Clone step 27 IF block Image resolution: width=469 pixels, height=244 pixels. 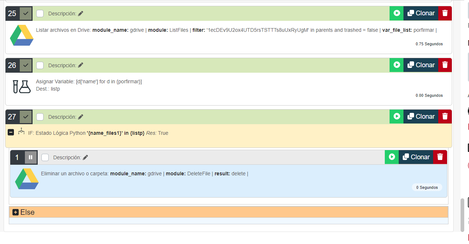(x=421, y=117)
